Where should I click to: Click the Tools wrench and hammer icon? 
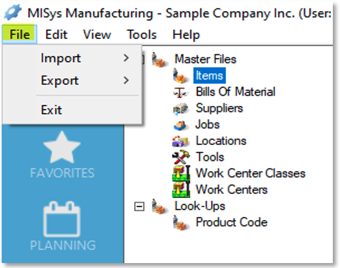[181, 157]
